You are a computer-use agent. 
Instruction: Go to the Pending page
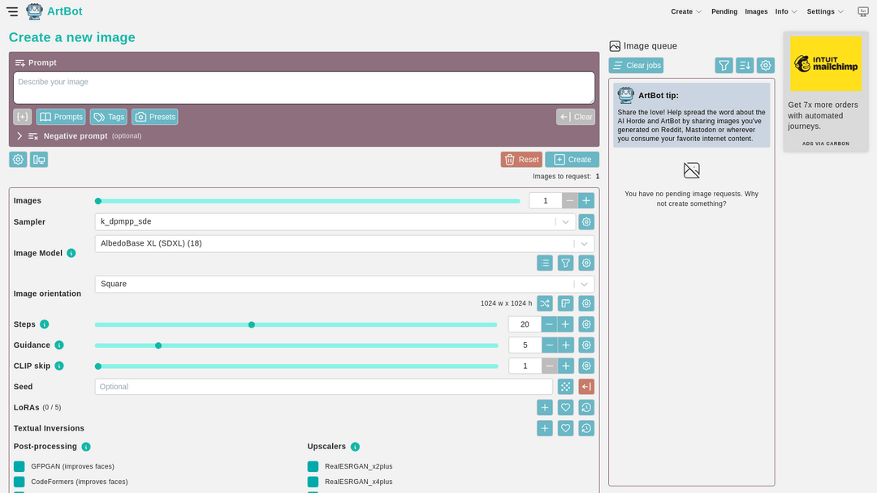pyautogui.click(x=724, y=11)
